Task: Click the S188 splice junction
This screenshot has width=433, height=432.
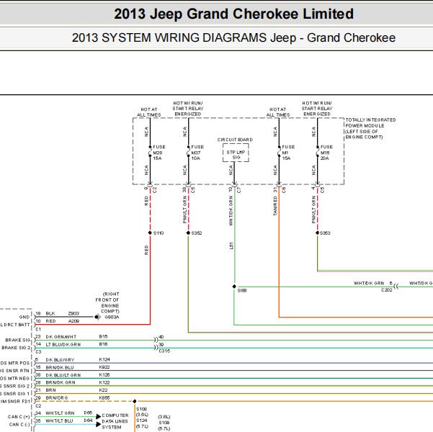Action: click(x=233, y=284)
